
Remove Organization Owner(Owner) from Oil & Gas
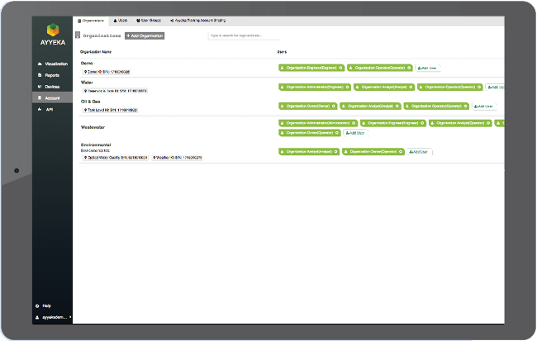click(334, 106)
